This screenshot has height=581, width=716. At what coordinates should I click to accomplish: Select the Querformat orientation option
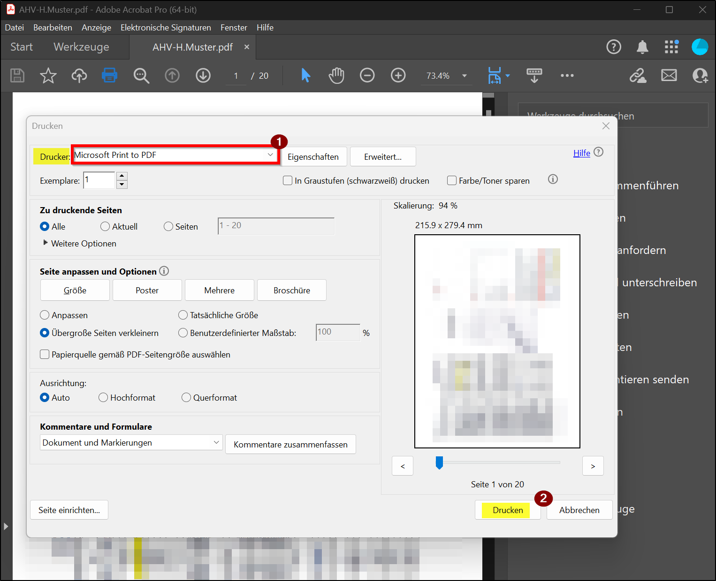point(186,398)
